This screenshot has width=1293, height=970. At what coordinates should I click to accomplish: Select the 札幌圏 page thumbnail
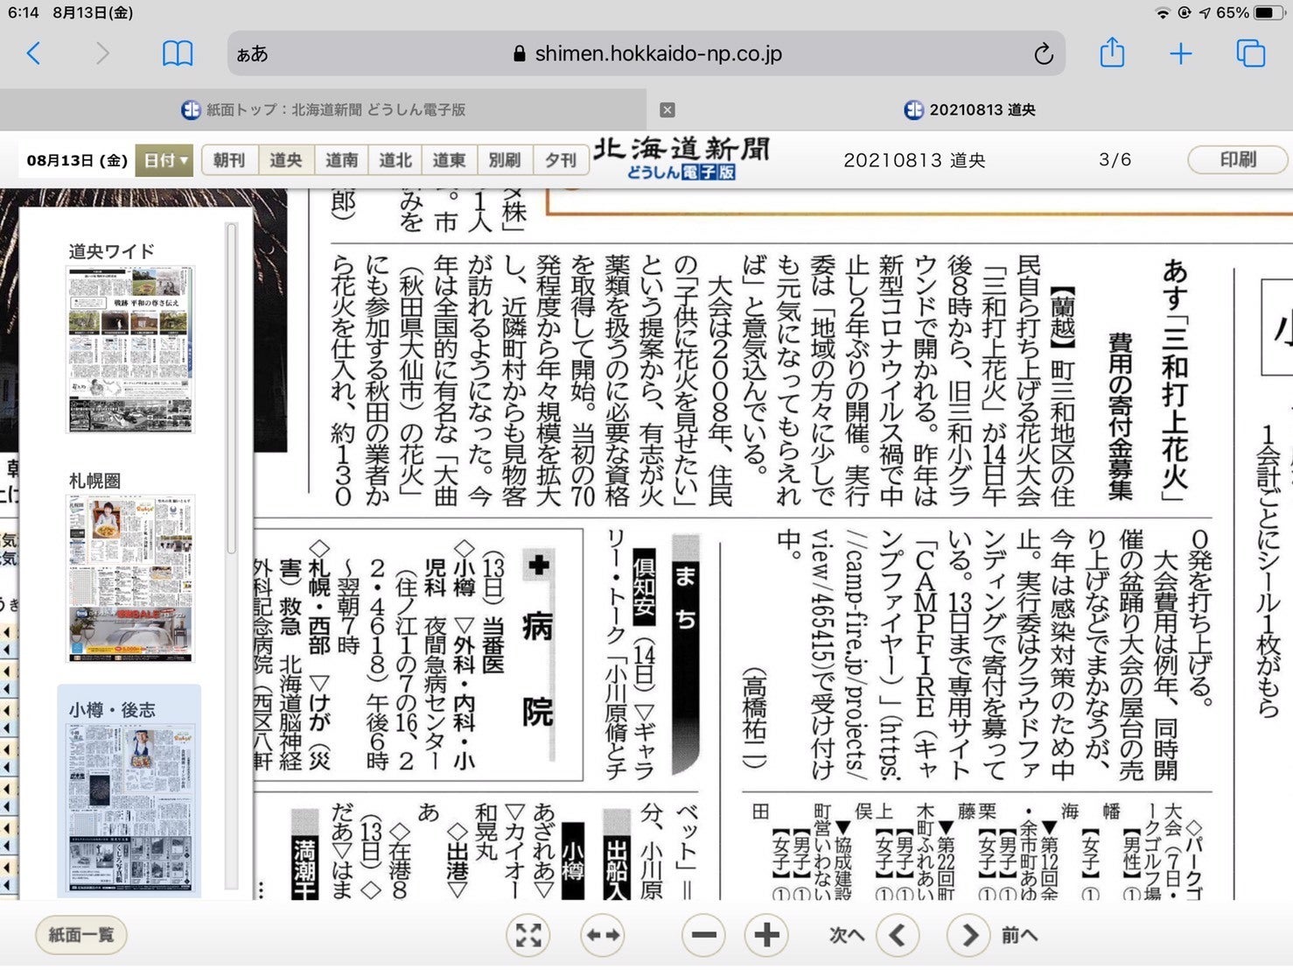point(130,579)
